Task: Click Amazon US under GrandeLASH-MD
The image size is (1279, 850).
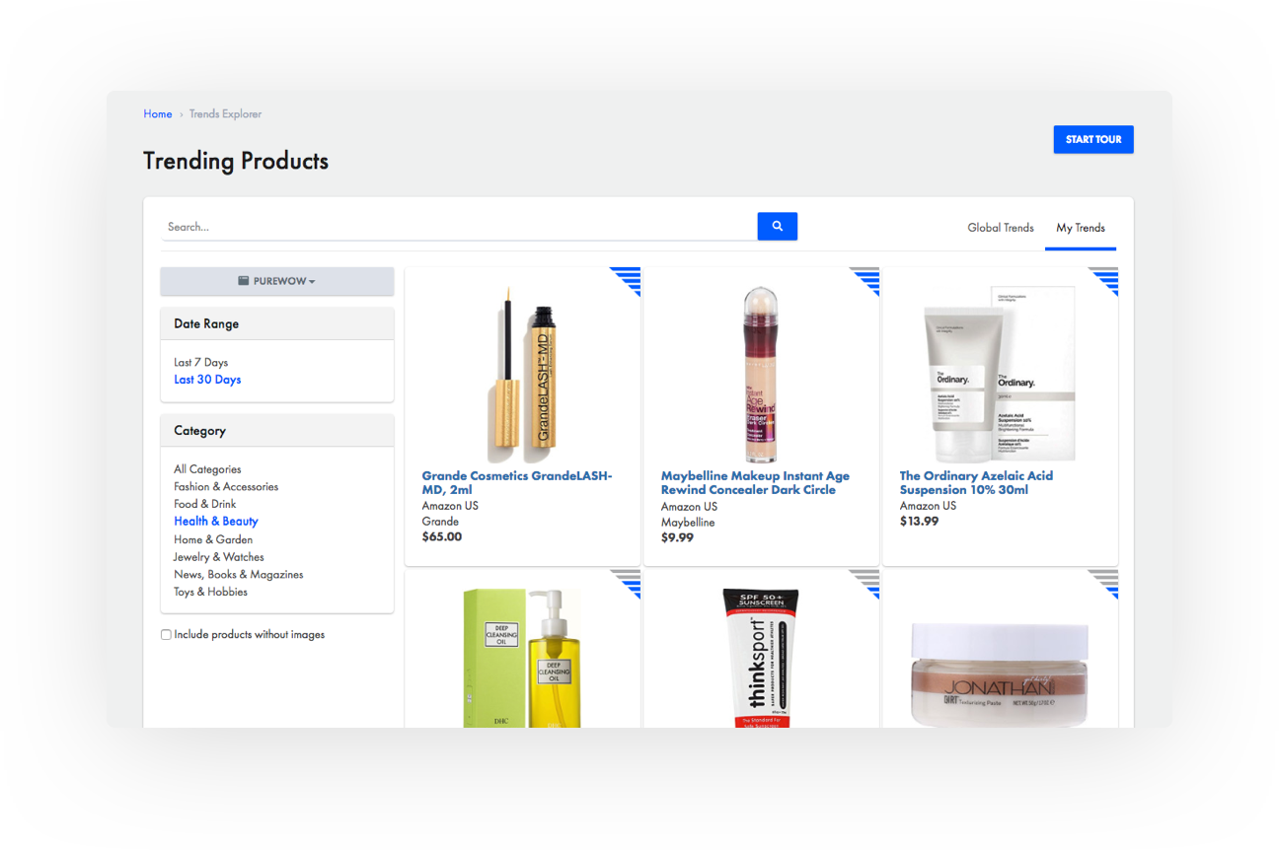Action: (x=450, y=506)
